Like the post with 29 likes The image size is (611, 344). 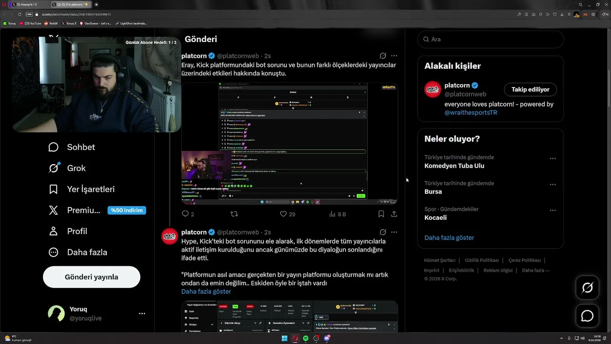coord(287,214)
